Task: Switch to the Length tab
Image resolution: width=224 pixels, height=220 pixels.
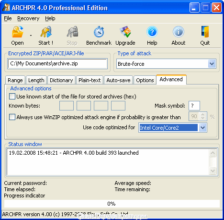Action: (36, 80)
